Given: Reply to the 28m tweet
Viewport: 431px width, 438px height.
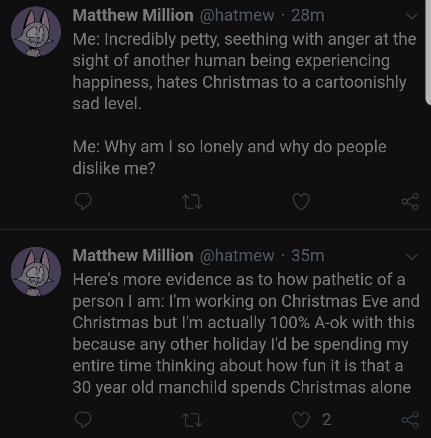Looking at the screenshot, I should click(84, 202).
